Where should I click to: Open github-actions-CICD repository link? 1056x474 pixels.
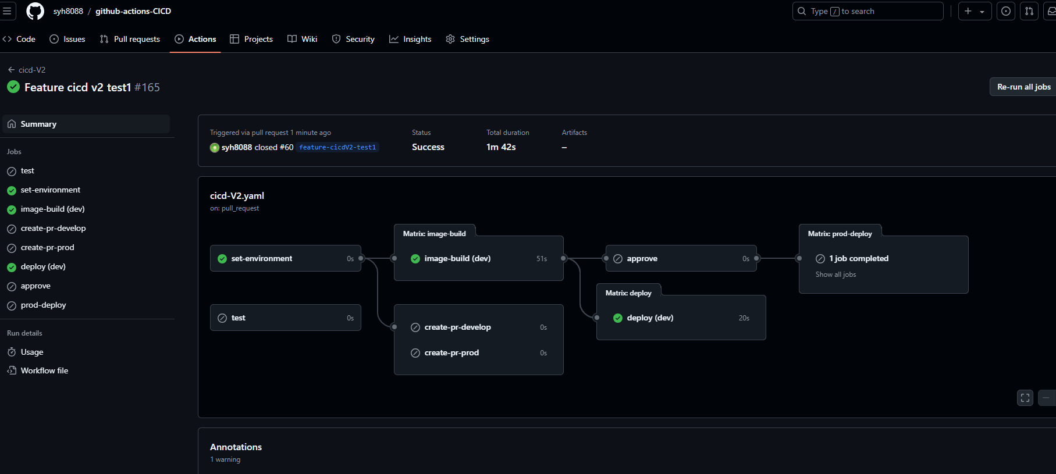pos(133,11)
